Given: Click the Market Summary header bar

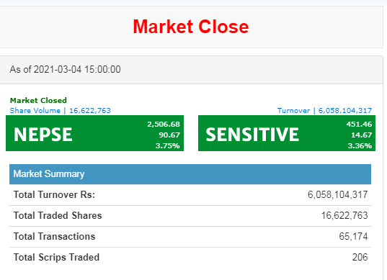Looking at the screenshot, I should click(190, 174).
